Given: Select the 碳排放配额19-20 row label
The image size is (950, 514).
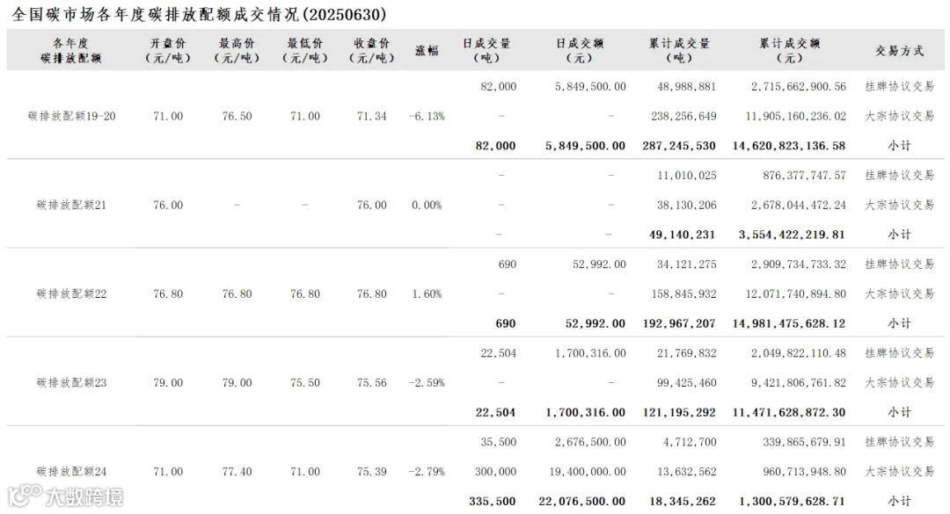Looking at the screenshot, I should [x=71, y=116].
